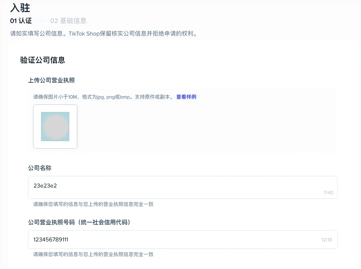Click the 公司名称 field label
Image resolution: width=361 pixels, height=269 pixels.
40,168
